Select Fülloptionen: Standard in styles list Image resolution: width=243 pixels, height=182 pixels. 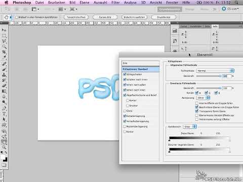coord(140,69)
